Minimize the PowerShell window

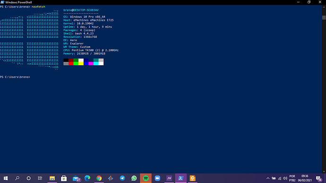click(298, 2)
